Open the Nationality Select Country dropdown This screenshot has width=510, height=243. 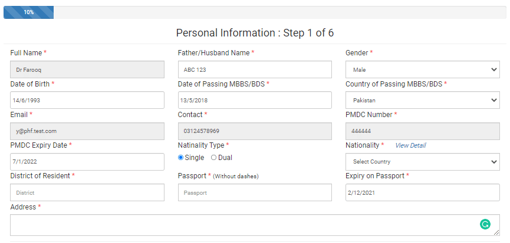(423, 162)
